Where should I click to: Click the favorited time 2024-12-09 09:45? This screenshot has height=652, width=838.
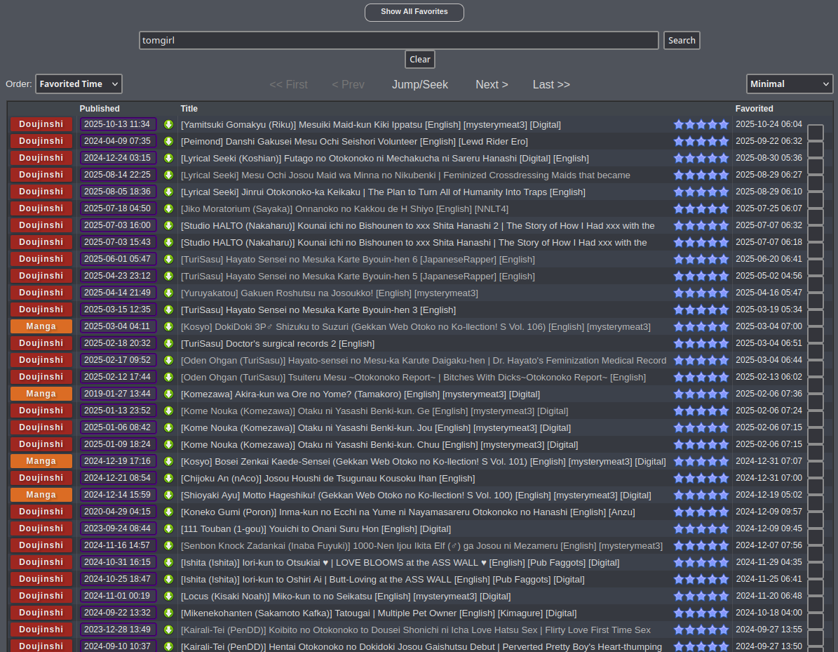(769, 528)
